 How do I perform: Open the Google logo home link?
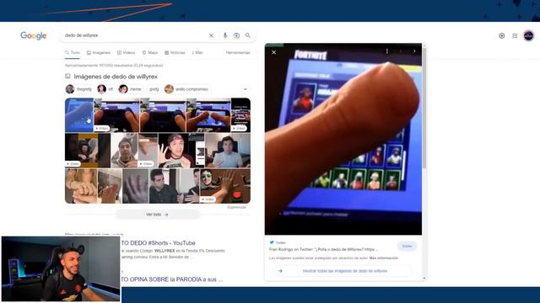tap(34, 35)
